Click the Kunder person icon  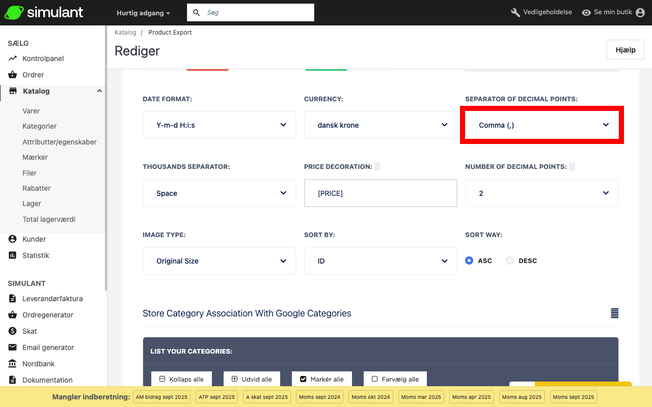(x=13, y=239)
